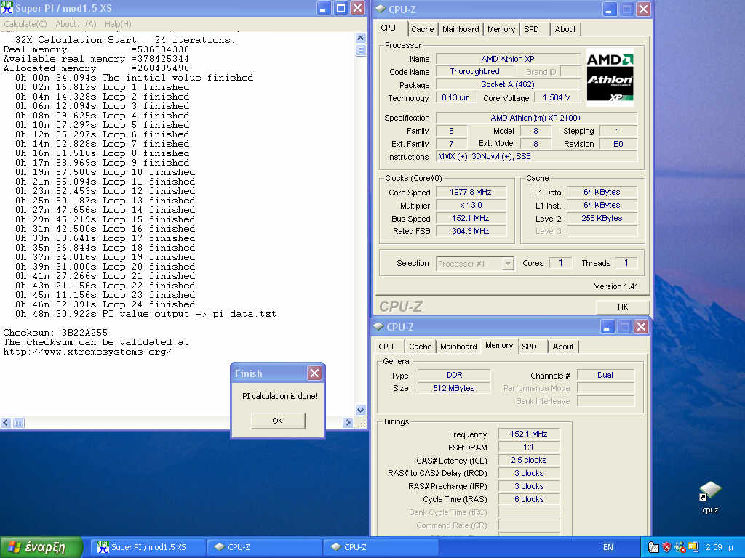The height and width of the screenshot is (558, 745).
Task: Switch to Memory tab in upper CPU-Z
Action: click(x=501, y=29)
